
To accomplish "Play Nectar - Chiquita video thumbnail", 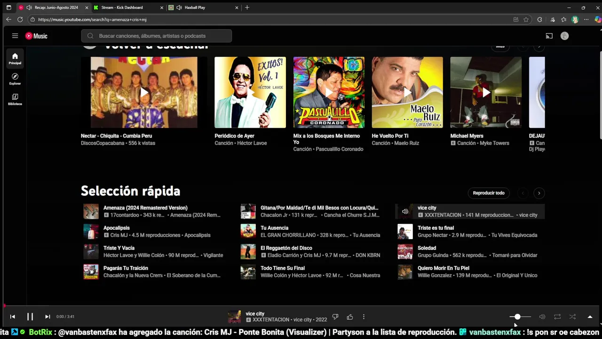I will (144, 92).
